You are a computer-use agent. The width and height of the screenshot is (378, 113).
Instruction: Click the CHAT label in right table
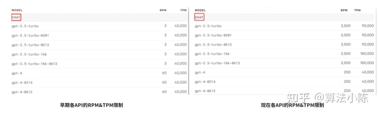pyautogui.click(x=199, y=18)
